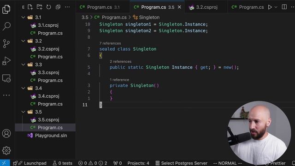Open the remote window indicator

click(5, 163)
